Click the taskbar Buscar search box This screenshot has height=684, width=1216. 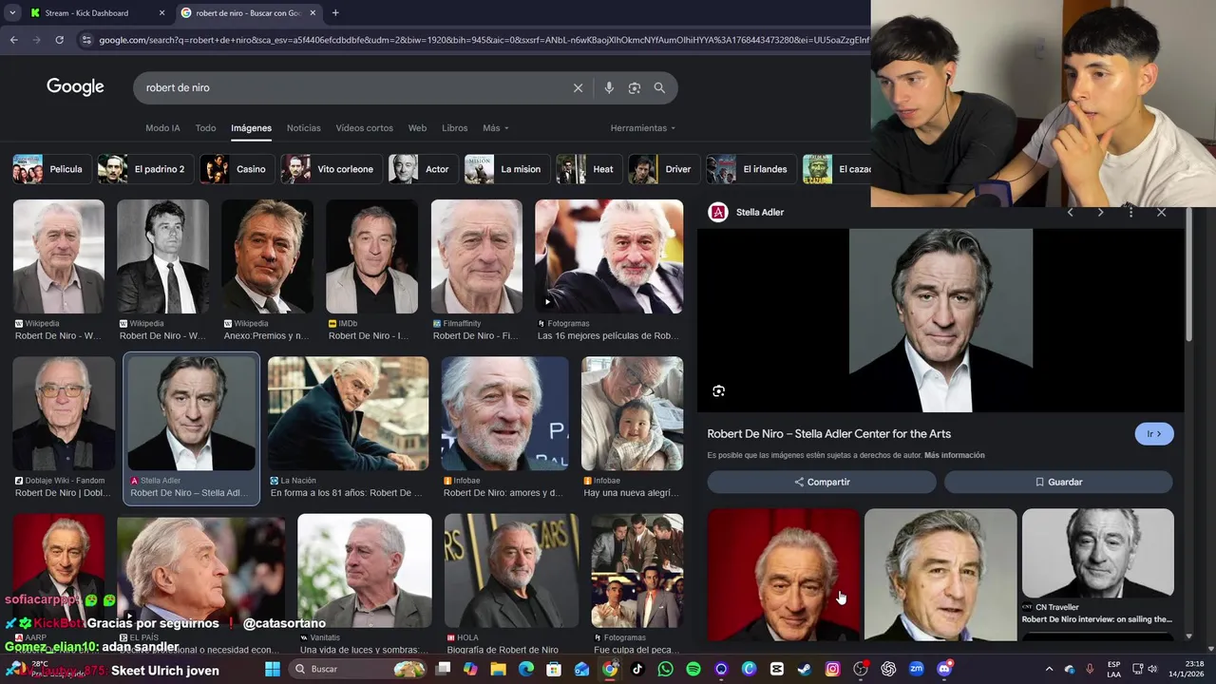359,669
